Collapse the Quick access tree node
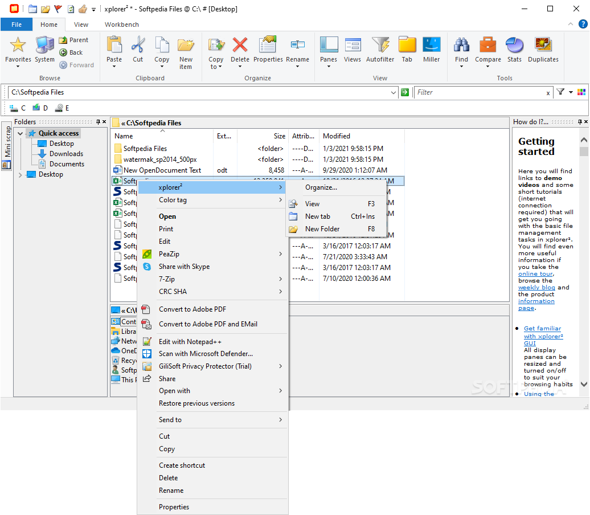The image size is (590, 515). (21, 133)
